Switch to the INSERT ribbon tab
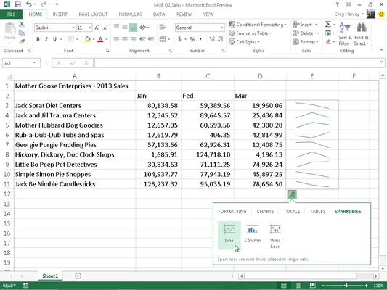The image size is (387, 290). tap(60, 14)
